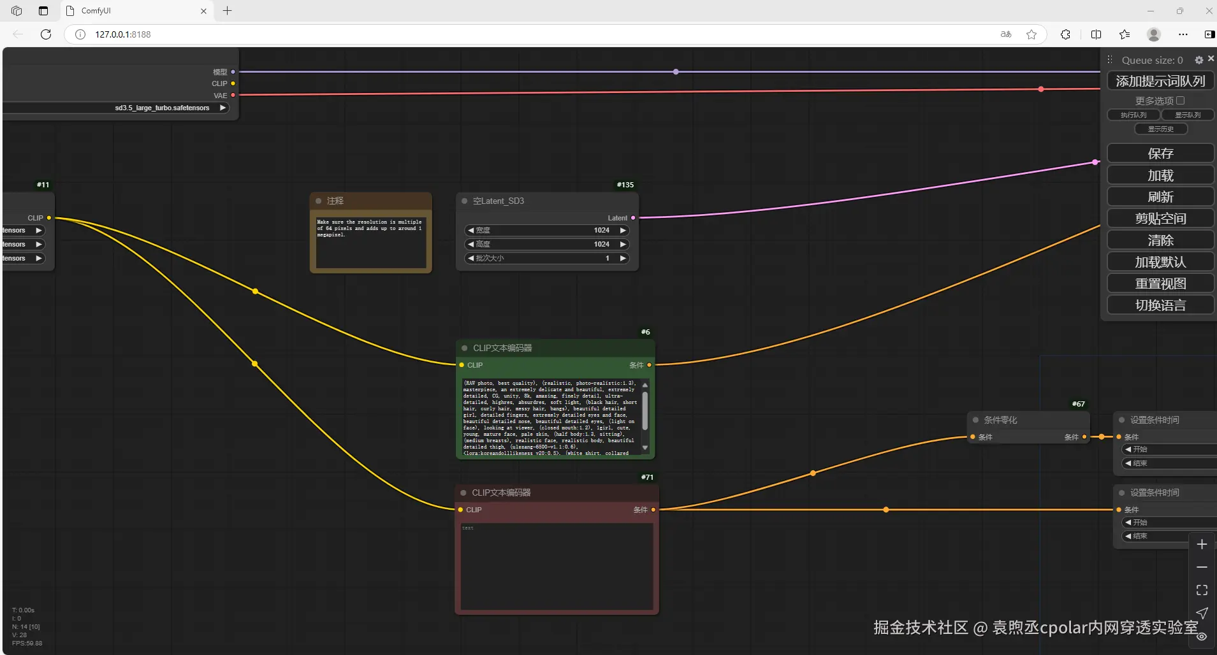This screenshot has width=1217, height=655.
Task: Open split screen view
Action: click(1096, 34)
